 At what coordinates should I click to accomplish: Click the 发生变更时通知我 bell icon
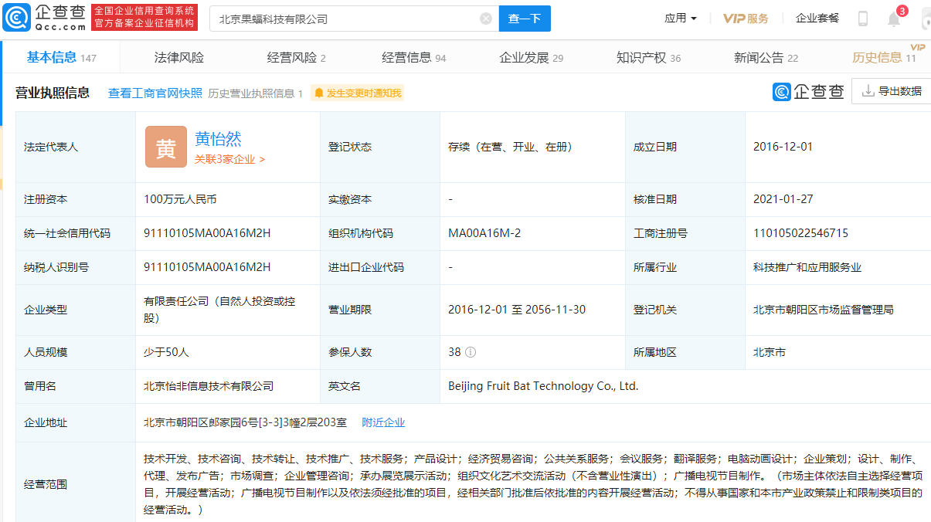click(x=318, y=93)
